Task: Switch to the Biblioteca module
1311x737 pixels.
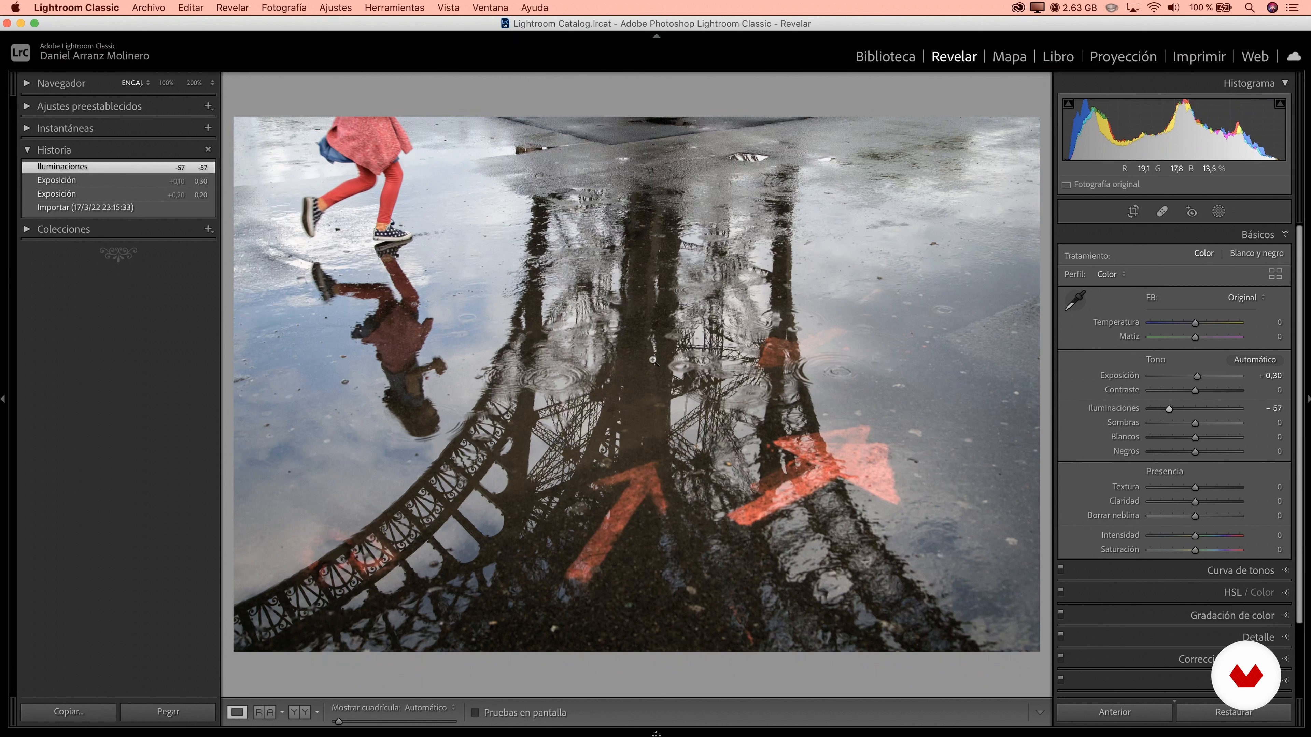Action: pos(885,56)
